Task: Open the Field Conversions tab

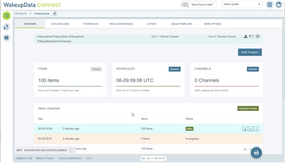Action: 121,24
